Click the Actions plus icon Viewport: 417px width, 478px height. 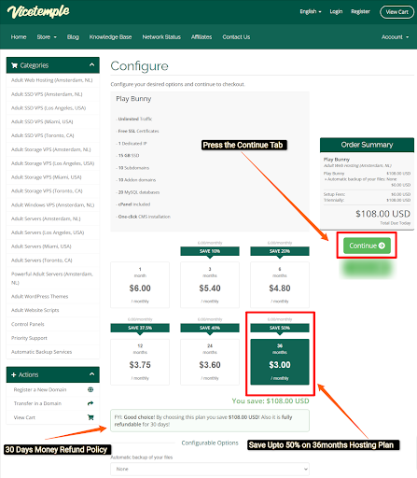pos(14,374)
